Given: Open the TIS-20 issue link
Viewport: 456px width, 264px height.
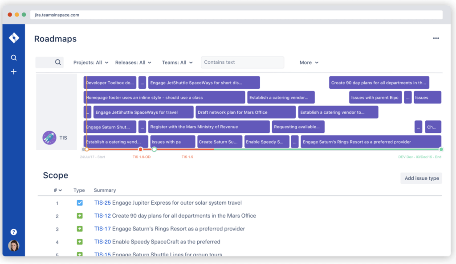Looking at the screenshot, I should tap(102, 242).
